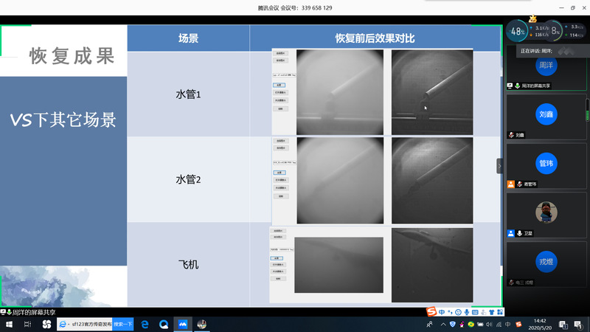This screenshot has height=332, width=590.
Task: Click the 卫星 participant photo thumbnail
Action: (x=546, y=212)
